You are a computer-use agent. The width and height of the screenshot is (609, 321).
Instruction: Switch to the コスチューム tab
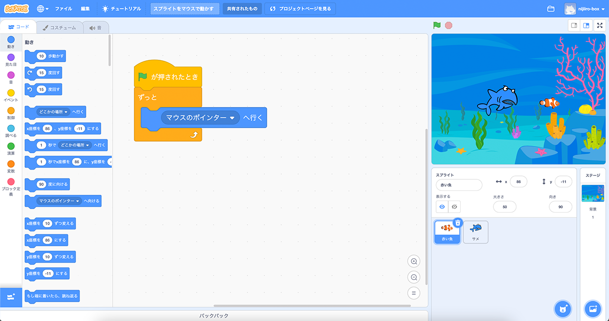pyautogui.click(x=59, y=27)
